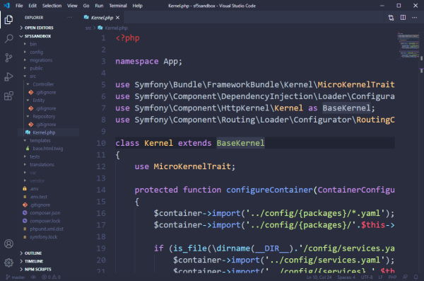
Task: Open Explorer panel More Actions ellipsis
Action: [x=70, y=18]
